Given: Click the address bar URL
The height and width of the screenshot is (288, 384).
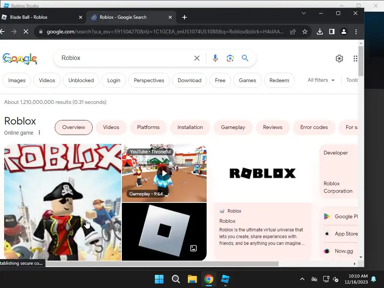Looking at the screenshot, I should point(165,31).
